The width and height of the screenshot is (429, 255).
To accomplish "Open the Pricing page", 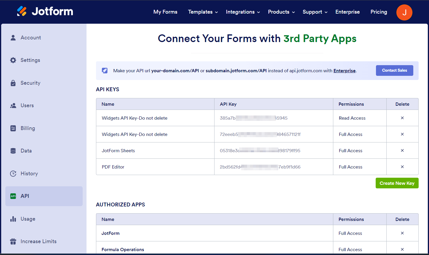I will [x=379, y=12].
